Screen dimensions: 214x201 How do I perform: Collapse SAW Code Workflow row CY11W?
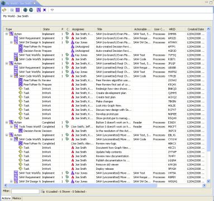[x=11, y=139]
